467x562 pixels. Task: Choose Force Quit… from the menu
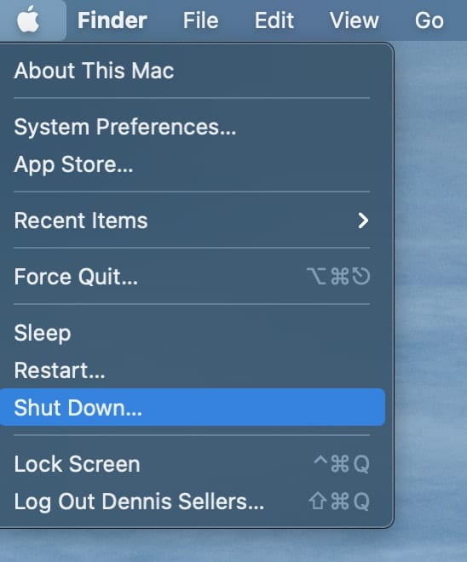[x=192, y=277]
